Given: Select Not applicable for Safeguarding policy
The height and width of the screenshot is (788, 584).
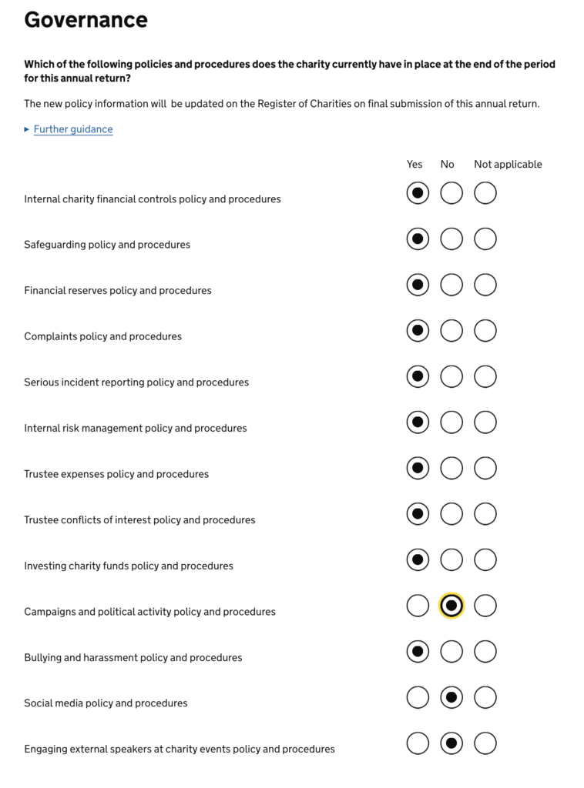Looking at the screenshot, I should coord(485,239).
